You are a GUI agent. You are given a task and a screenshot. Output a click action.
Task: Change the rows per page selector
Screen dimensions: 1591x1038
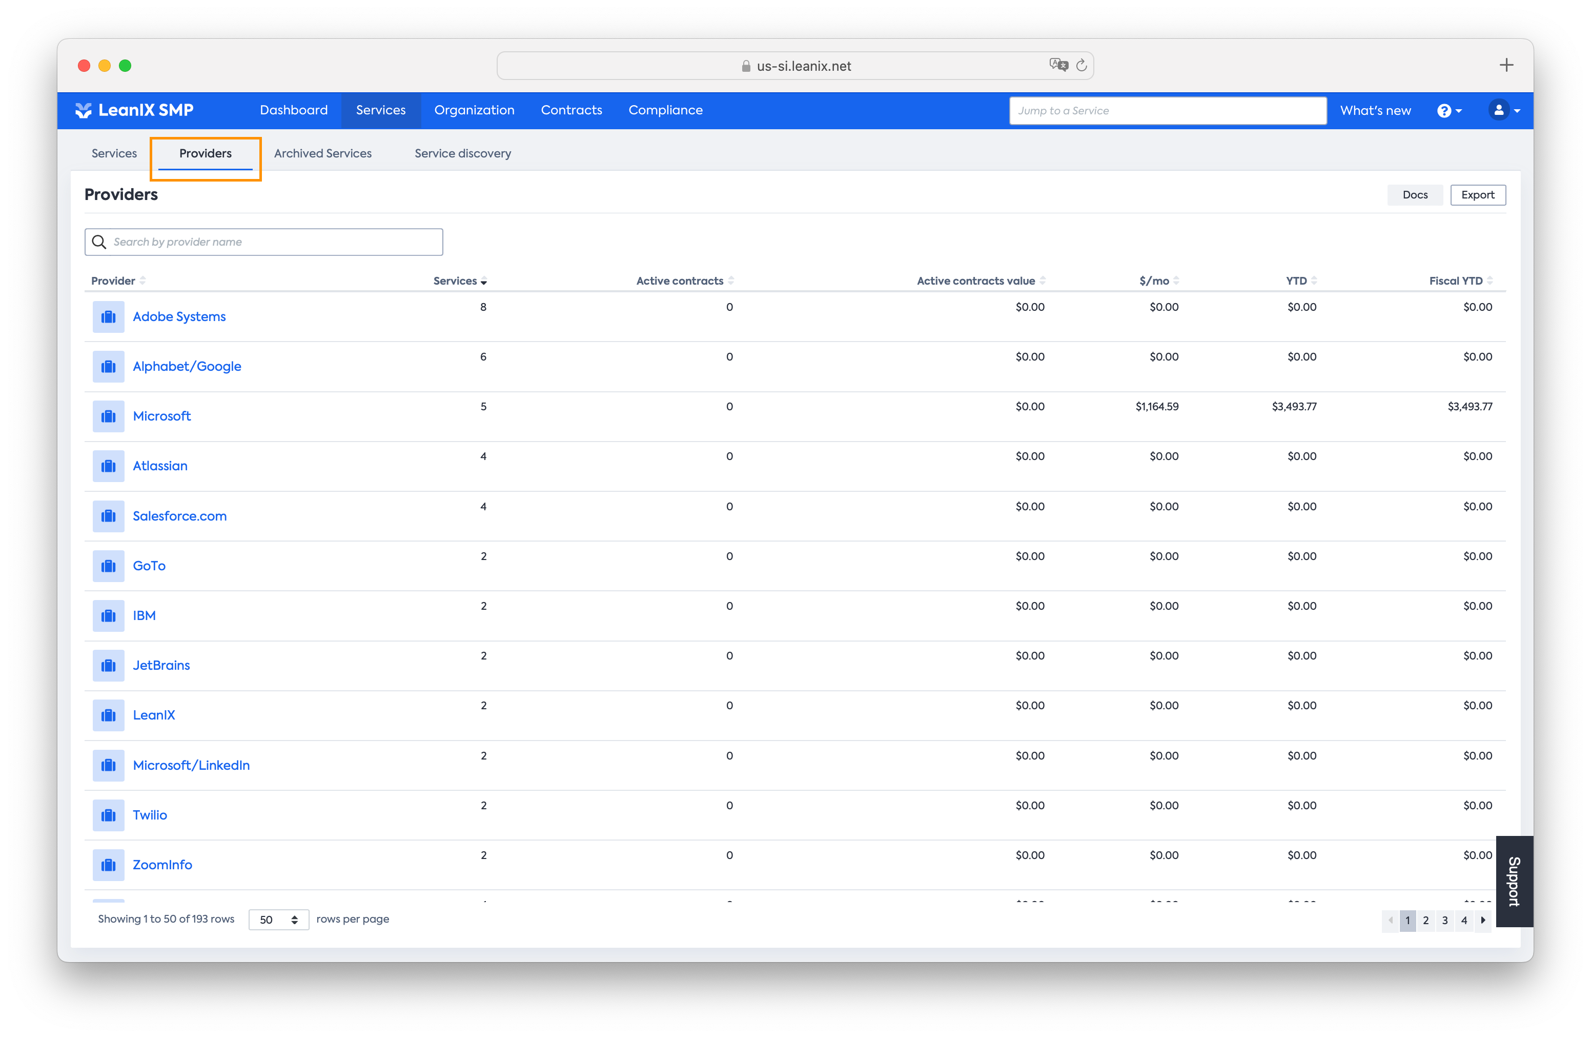pyautogui.click(x=279, y=920)
